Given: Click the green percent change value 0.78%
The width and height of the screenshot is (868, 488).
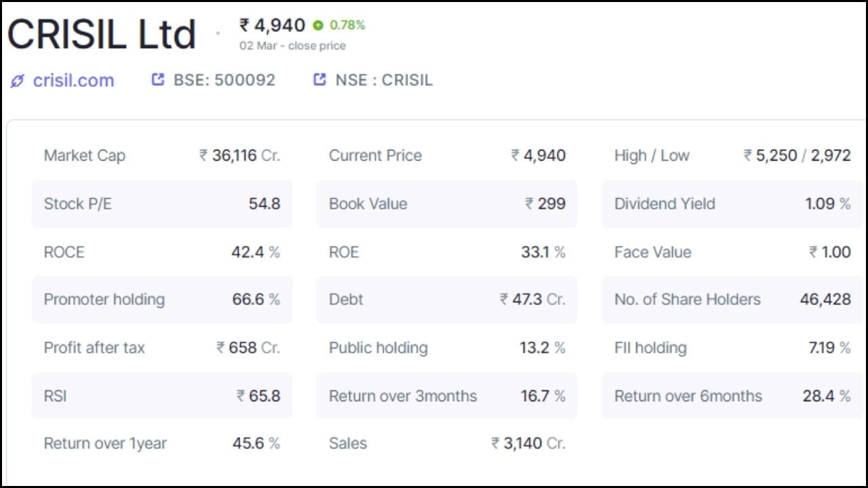Looking at the screenshot, I should click(346, 26).
